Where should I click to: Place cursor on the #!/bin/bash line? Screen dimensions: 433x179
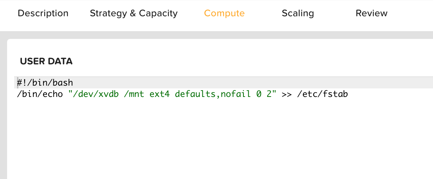click(45, 83)
